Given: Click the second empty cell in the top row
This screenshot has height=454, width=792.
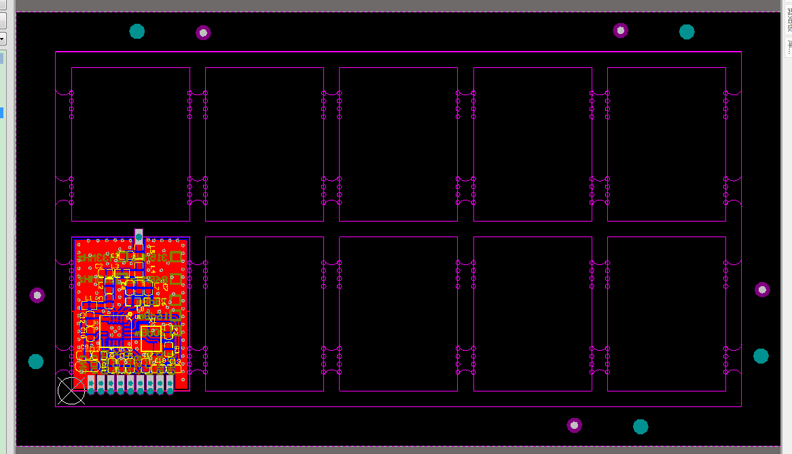Looking at the screenshot, I should coord(265,145).
